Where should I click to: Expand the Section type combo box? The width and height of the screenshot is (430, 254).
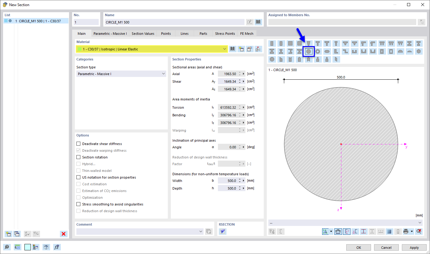[164, 74]
